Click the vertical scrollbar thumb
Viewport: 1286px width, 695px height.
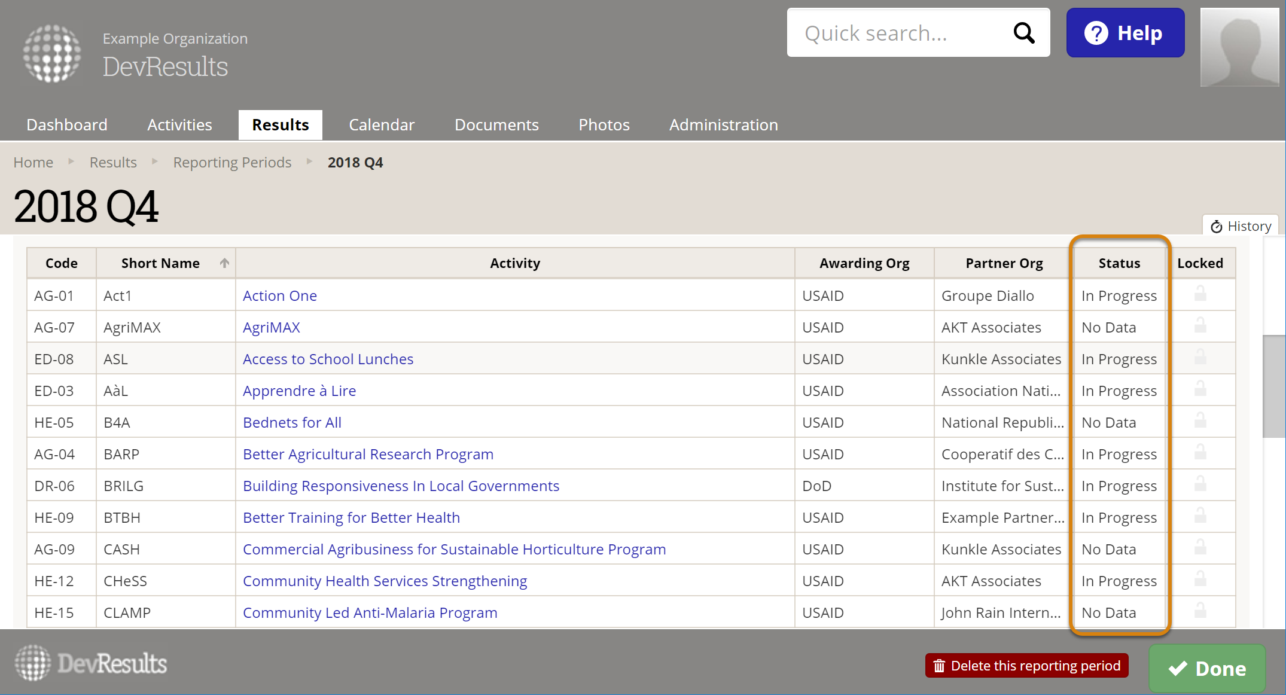click(x=1273, y=386)
